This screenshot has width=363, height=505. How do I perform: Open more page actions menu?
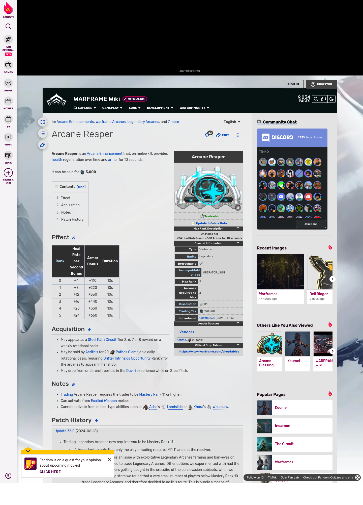238,135
